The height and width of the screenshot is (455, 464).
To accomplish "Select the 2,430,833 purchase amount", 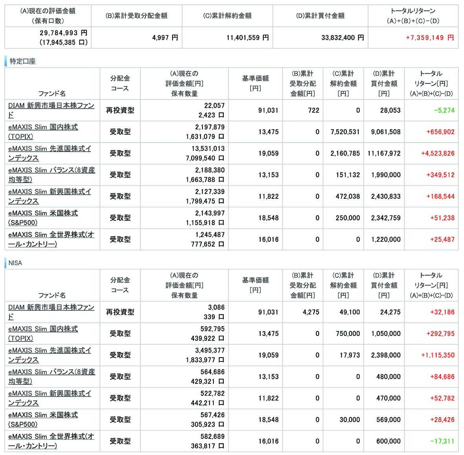I will 386,196.
